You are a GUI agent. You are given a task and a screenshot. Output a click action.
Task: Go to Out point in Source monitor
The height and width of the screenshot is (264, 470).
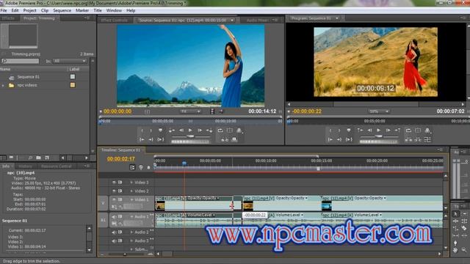click(151, 139)
